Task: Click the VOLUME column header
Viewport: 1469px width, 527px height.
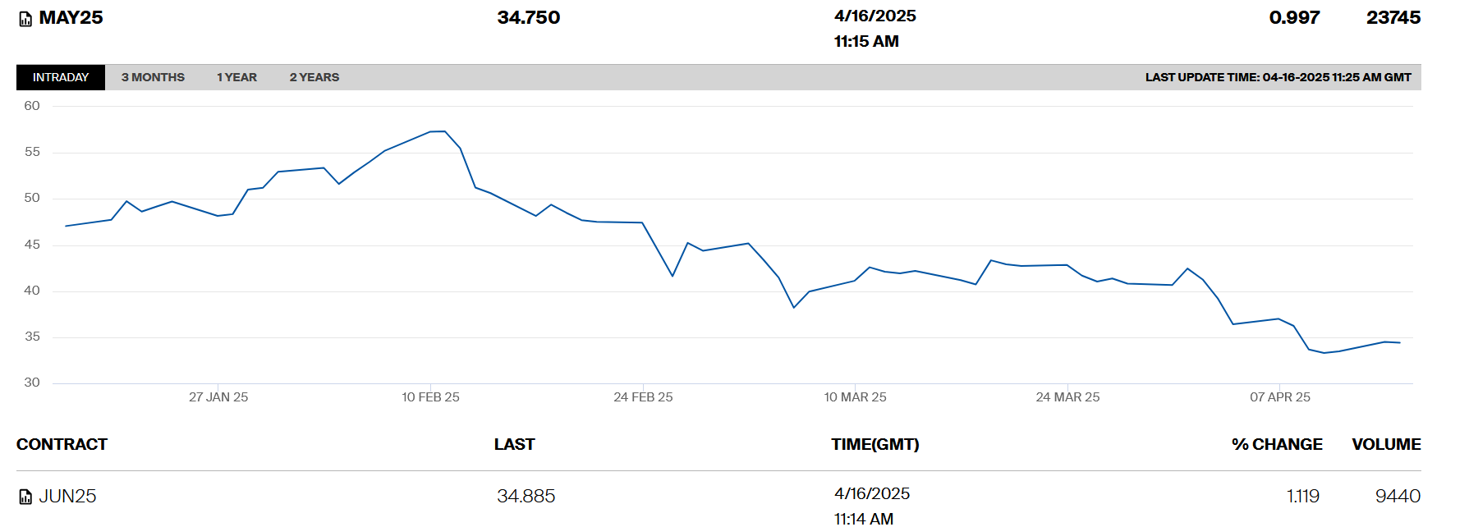Action: [1386, 444]
